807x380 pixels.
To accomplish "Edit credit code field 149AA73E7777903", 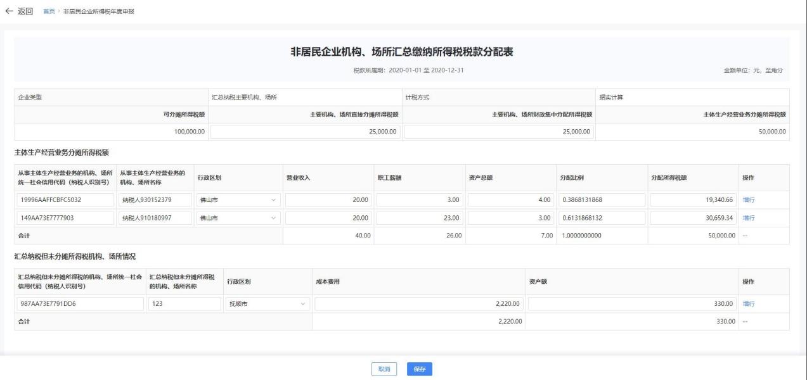I will 65,218.
